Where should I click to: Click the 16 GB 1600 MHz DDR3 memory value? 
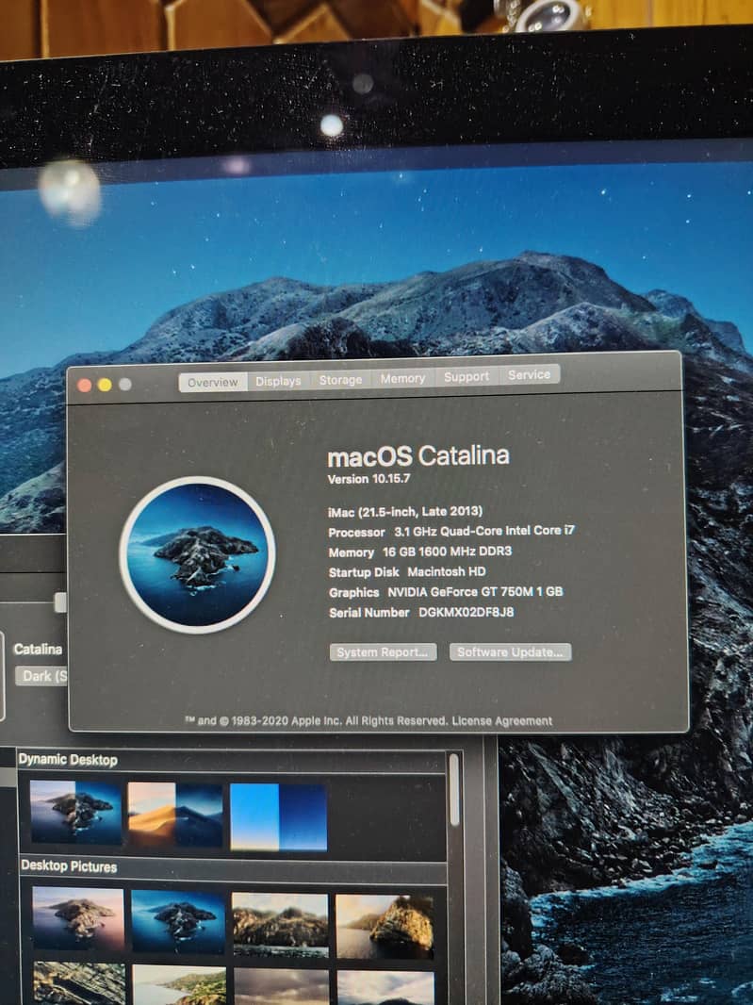point(447,552)
